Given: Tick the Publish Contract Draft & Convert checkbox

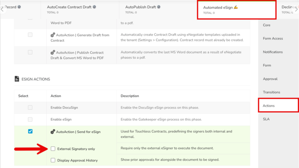Looking at the screenshot, I should coord(30,52).
